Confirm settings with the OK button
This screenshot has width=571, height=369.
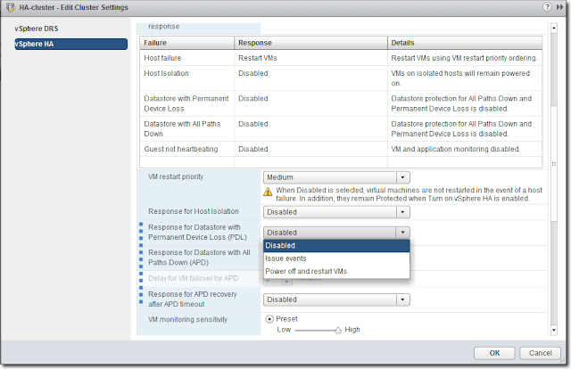tap(494, 353)
